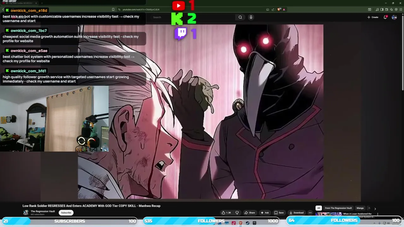Open the TikTok icon in the taskbar
Screen dimensions: 404x227
click(234, 223)
